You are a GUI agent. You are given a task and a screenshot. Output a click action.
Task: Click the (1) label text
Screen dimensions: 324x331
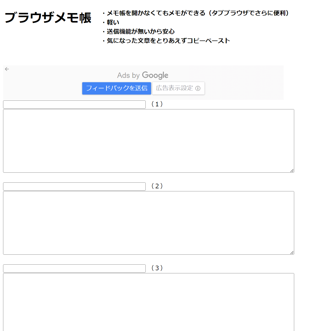click(x=157, y=104)
